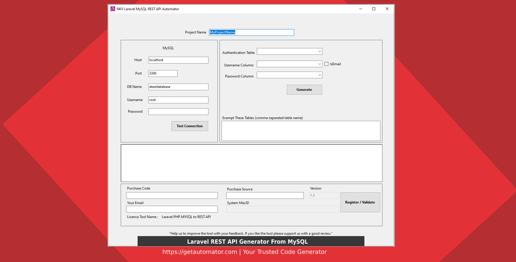516x262 pixels.
Task: Click the MySQL Password field
Action: pyautogui.click(x=178, y=111)
